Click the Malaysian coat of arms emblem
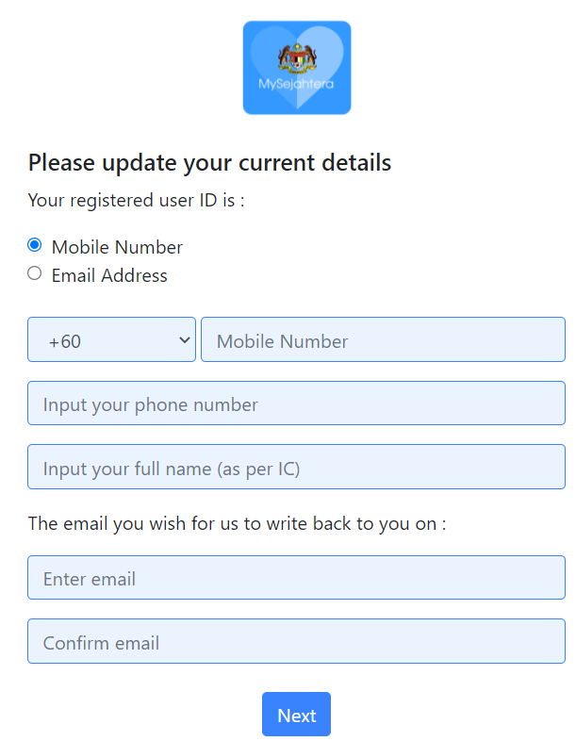Viewport: 576px width, 741px height. click(297, 59)
